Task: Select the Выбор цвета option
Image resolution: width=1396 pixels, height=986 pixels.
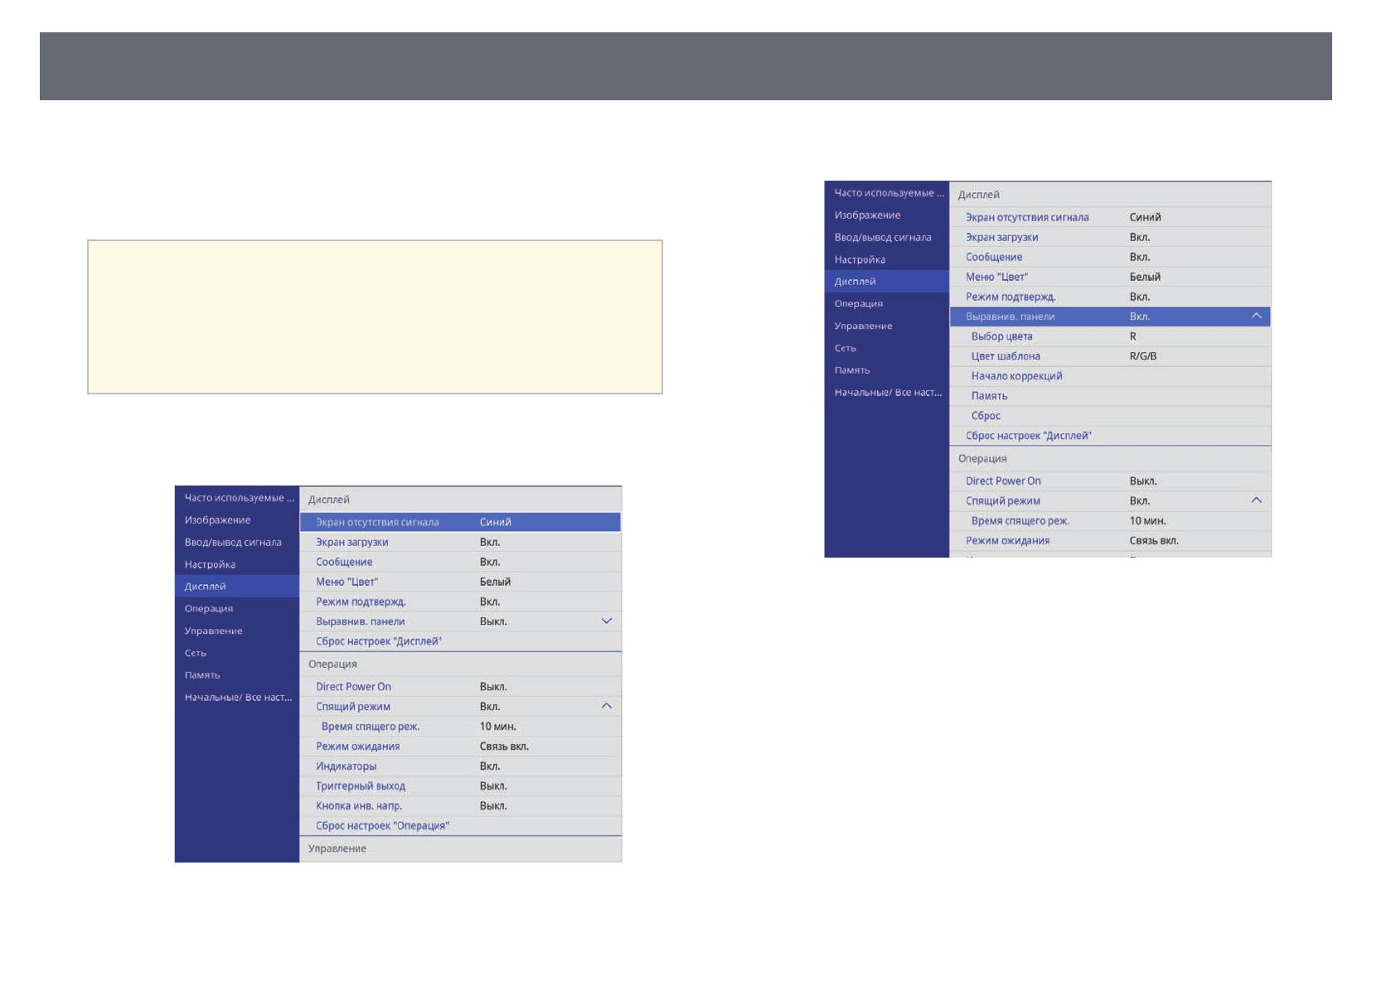Action: coord(1001,336)
